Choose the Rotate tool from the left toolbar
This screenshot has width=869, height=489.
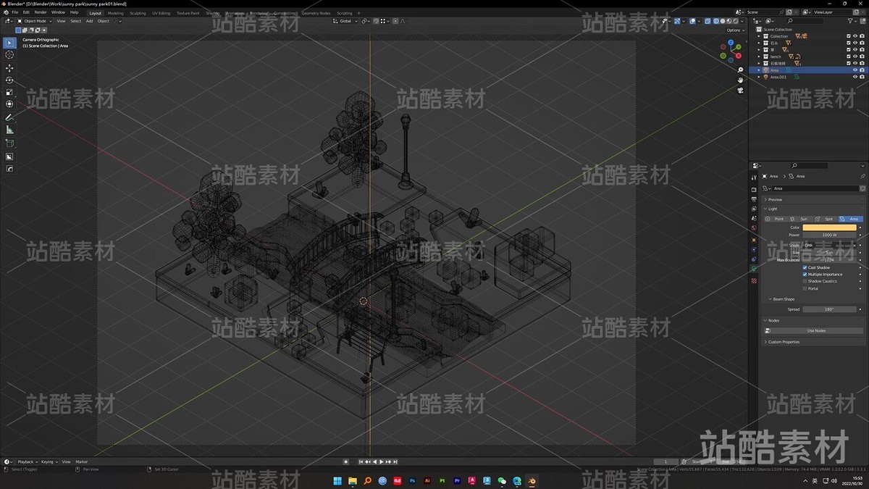pyautogui.click(x=9, y=81)
